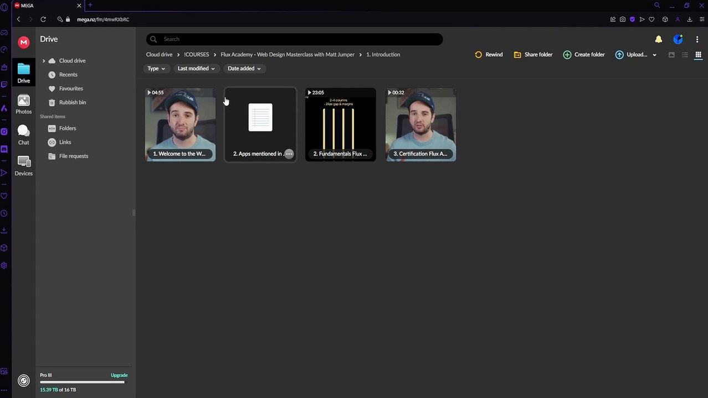708x398 pixels.
Task: Open the browser downloads icon
Action: (x=689, y=19)
